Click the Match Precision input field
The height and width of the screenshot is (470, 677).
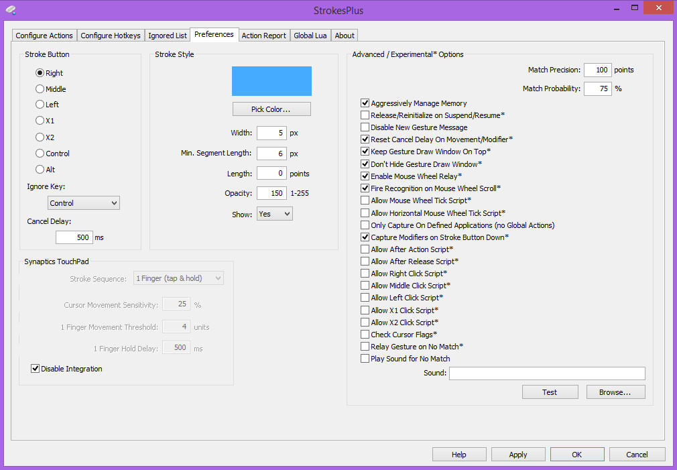coord(597,70)
